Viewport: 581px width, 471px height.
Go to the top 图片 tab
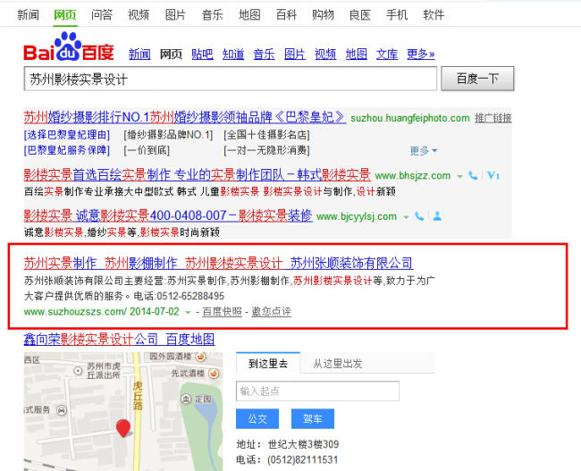[175, 15]
